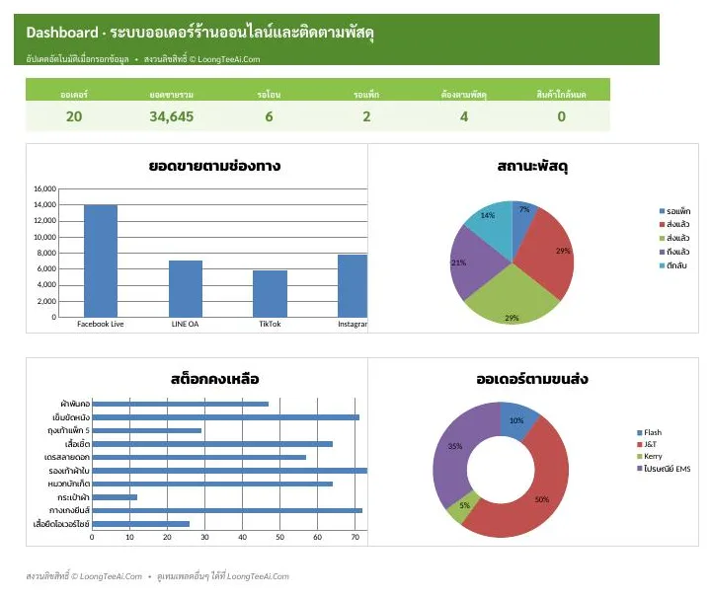Image resolution: width=711 pixels, height=597 pixels.
Task: Select the Kerry 5% donut segment
Action: pos(463,505)
